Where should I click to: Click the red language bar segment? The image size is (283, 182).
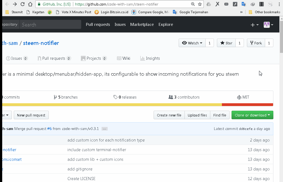tap(247, 105)
